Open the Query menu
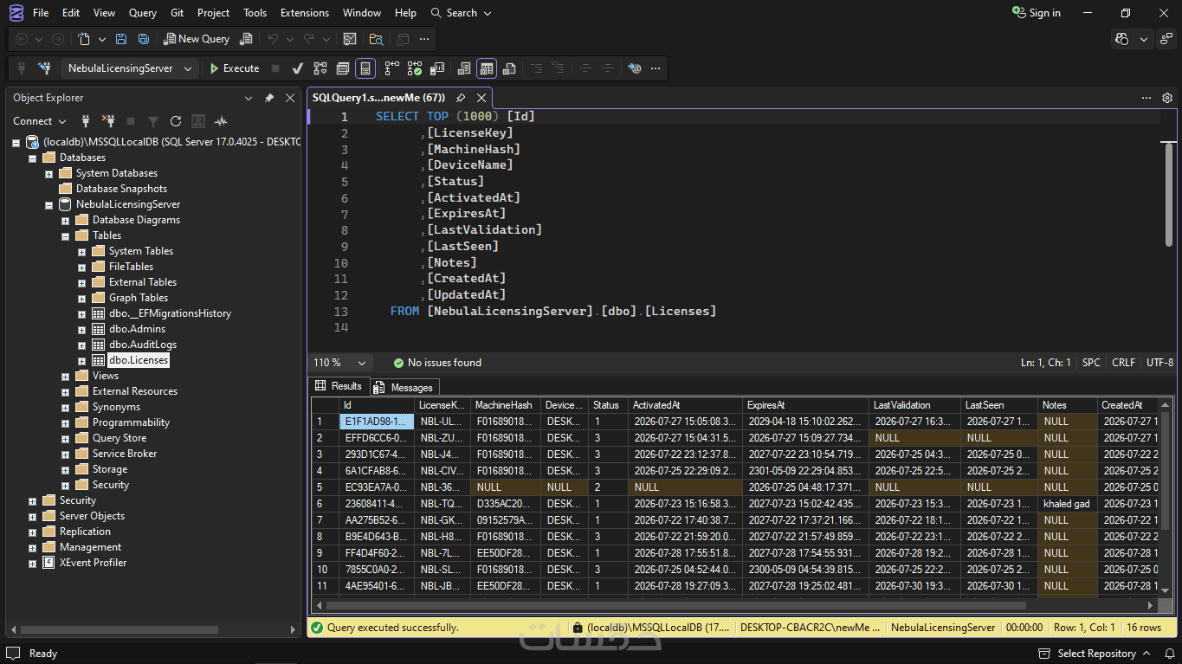Viewport: 1182px width, 664px height. 143,13
